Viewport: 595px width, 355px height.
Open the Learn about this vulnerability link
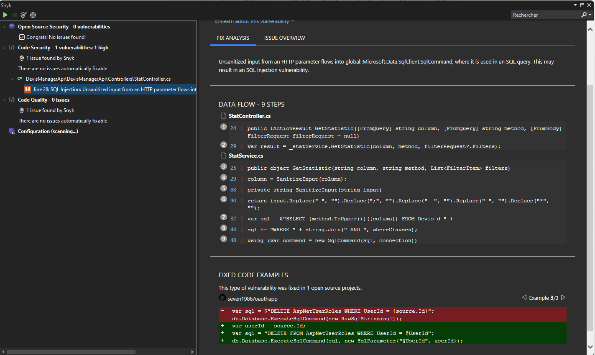pos(255,21)
